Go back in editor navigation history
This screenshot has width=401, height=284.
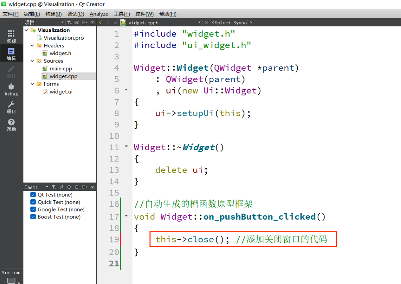coord(101,23)
